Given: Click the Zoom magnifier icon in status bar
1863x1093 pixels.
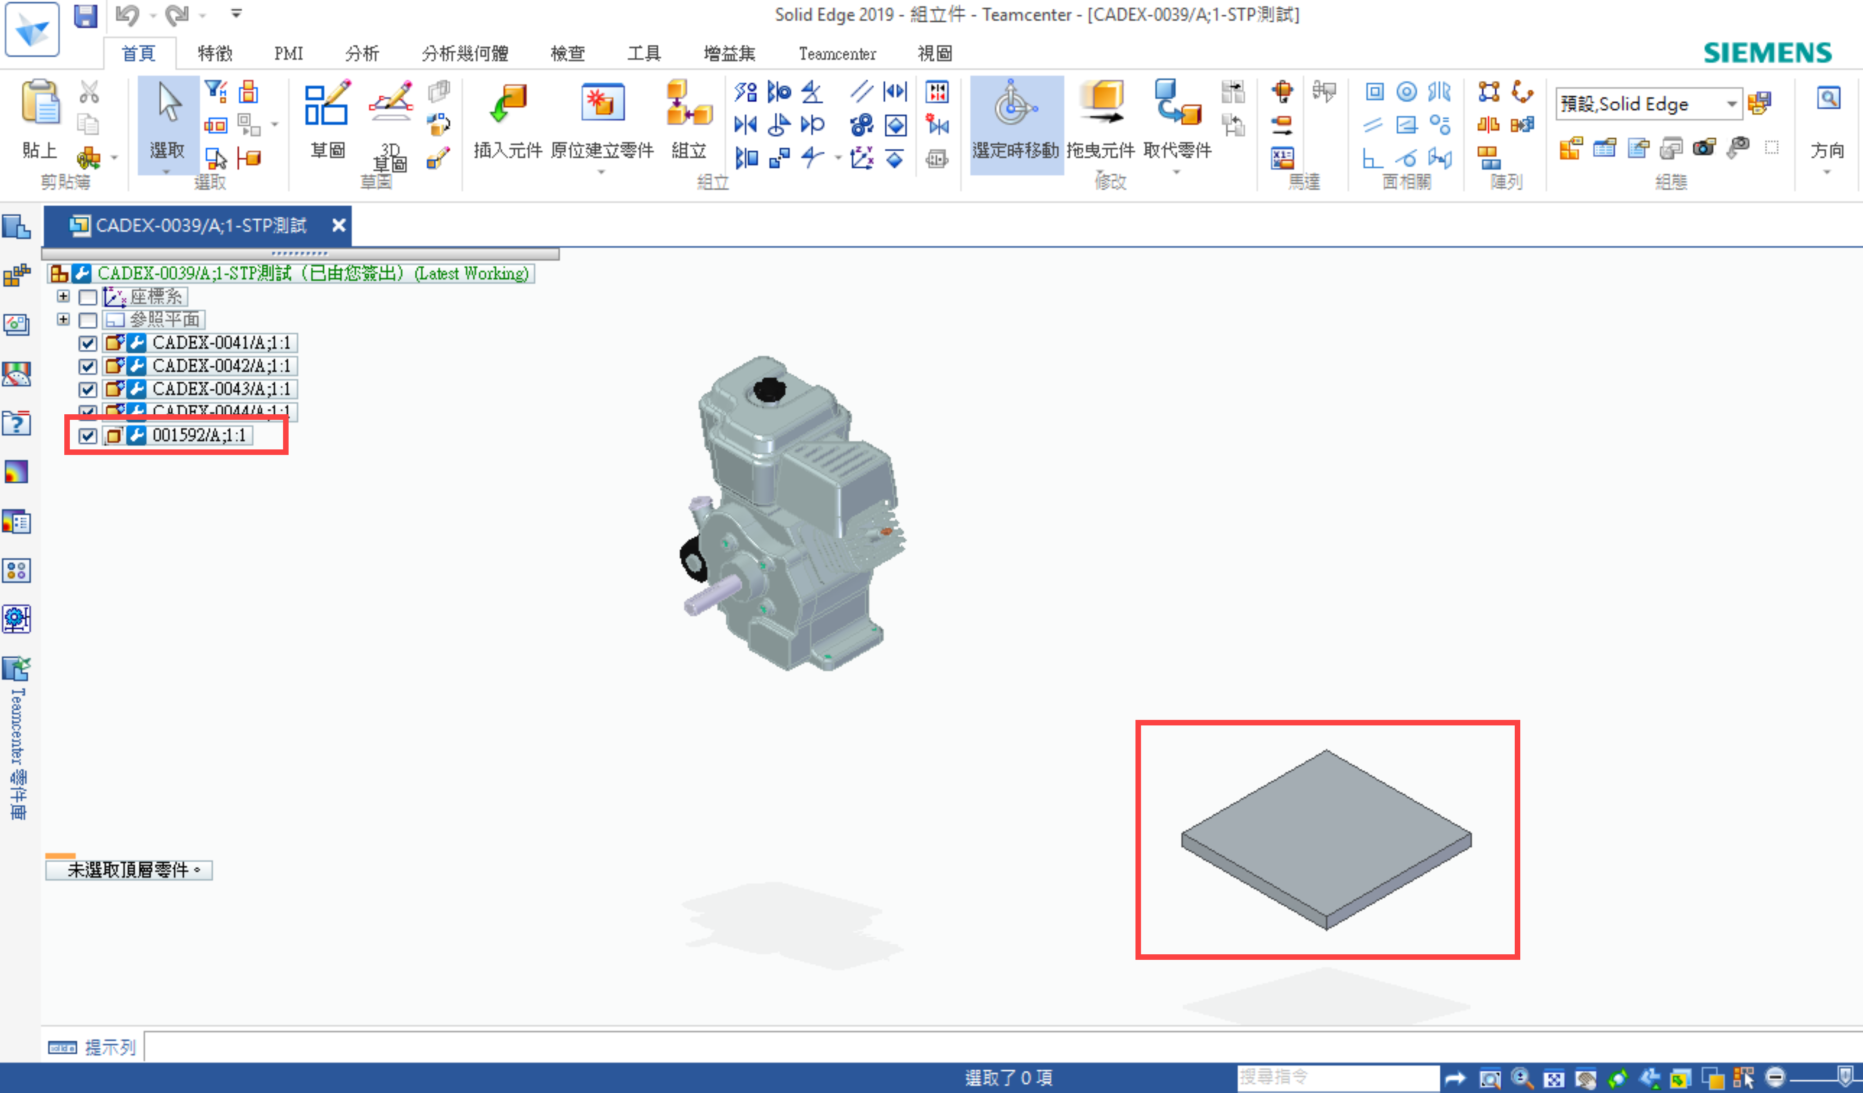Looking at the screenshot, I should (x=1522, y=1078).
